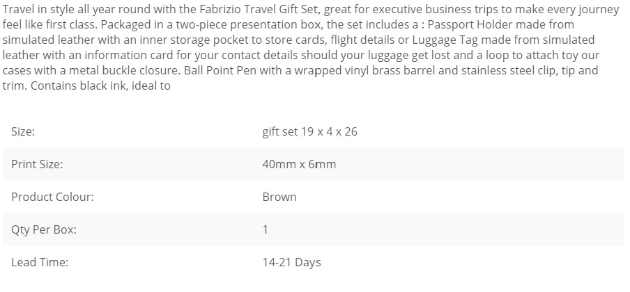The height and width of the screenshot is (292, 630).
Task: Click the '40mm x 6mm' print size value
Action: coord(300,165)
